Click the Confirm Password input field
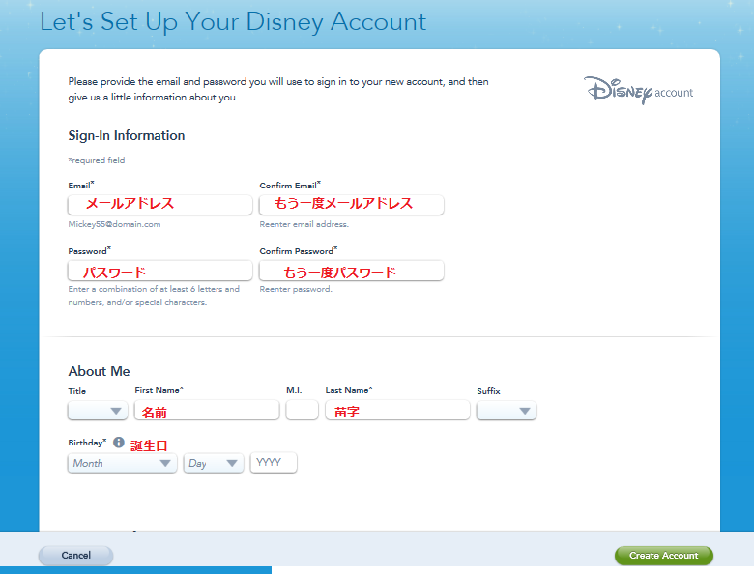The width and height of the screenshot is (754, 574). pos(352,271)
